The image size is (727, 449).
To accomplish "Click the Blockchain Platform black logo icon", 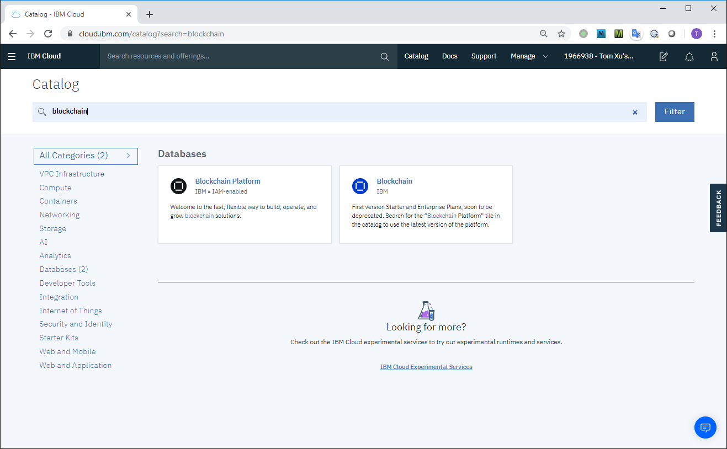I will [x=178, y=186].
